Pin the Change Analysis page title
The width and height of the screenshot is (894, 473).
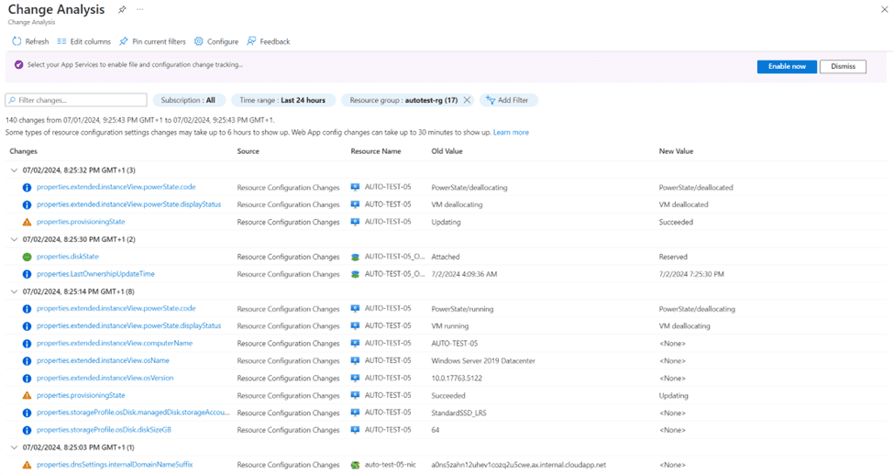123,9
